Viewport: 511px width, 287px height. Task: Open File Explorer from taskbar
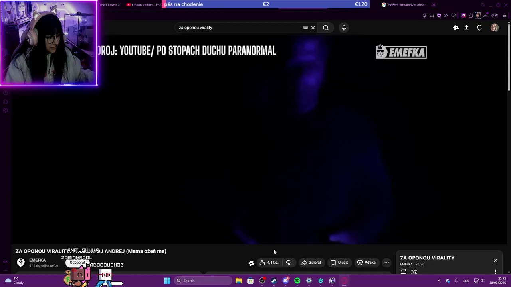pyautogui.click(x=238, y=281)
